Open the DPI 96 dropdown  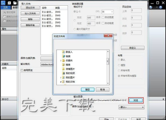click(107, 12)
